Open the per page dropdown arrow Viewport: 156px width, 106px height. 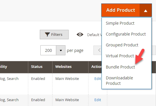point(61,50)
